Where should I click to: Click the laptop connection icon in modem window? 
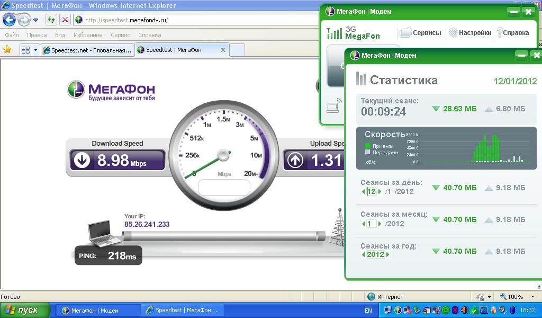pyautogui.click(x=334, y=105)
